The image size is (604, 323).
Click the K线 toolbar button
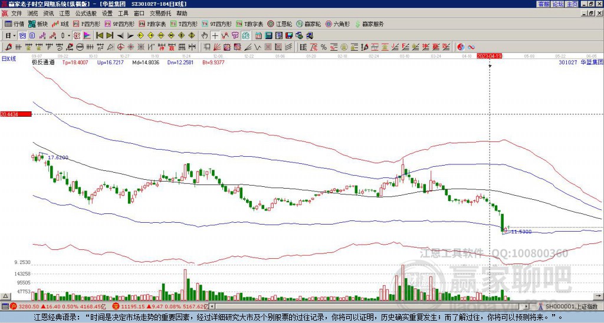click(60, 24)
